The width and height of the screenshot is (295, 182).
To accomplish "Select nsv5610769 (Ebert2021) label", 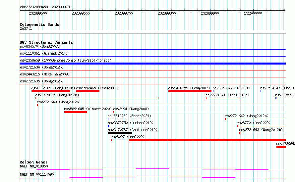I will tap(129, 116).
